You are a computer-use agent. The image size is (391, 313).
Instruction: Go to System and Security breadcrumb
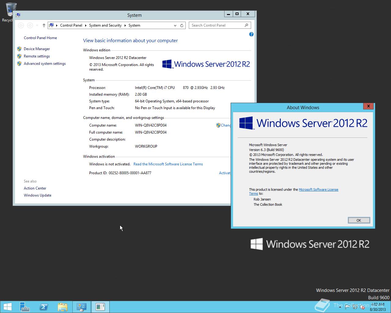pos(105,25)
